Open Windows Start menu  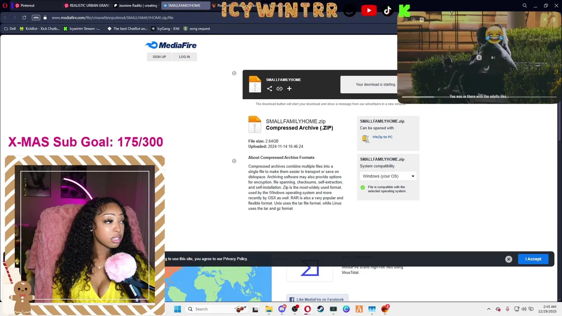pyautogui.click(x=177, y=309)
